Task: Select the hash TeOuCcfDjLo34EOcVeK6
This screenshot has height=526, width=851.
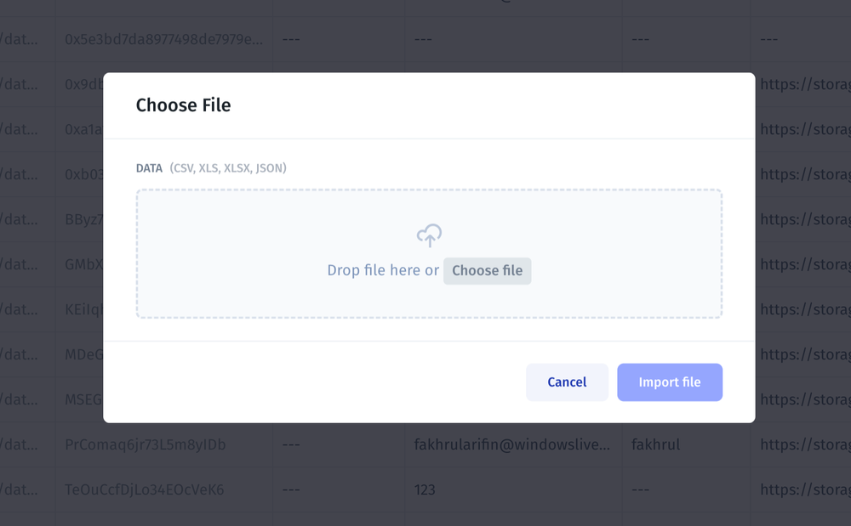Action: click(145, 489)
